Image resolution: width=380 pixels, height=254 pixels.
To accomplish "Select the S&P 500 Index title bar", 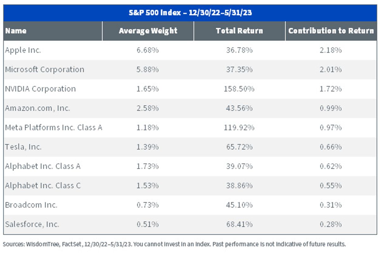I will click(190, 13).
